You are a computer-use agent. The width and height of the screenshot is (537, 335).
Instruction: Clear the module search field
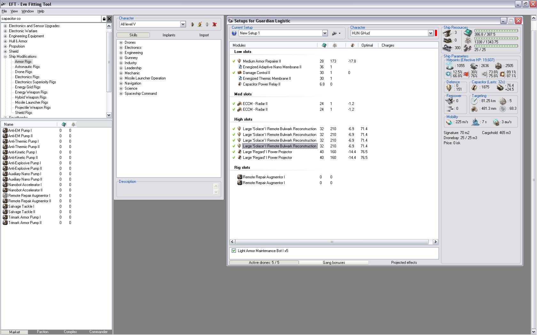tap(109, 19)
